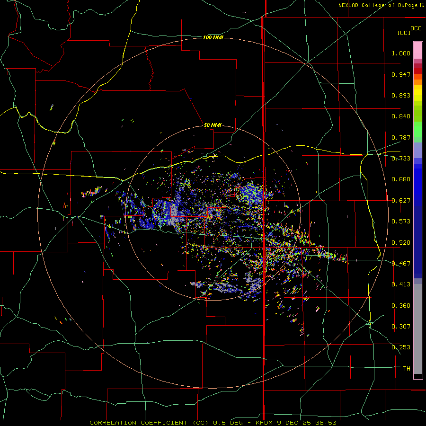Viewport: 426px width, 426px height.
Task: Select the 0.307 scale value
Action: 401,327
